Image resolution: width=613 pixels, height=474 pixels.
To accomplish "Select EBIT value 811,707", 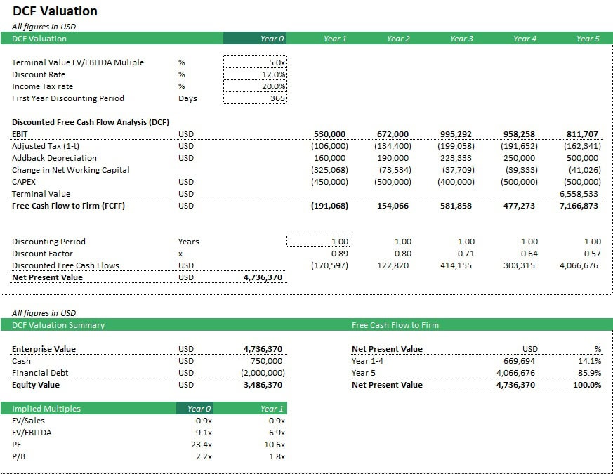I will point(582,134).
